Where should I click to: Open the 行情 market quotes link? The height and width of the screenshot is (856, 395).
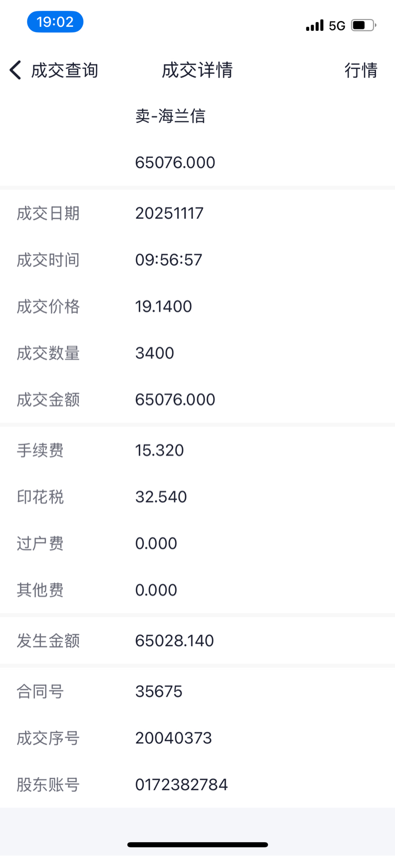coord(361,70)
